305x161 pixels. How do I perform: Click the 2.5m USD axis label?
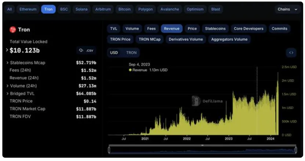(289, 67)
